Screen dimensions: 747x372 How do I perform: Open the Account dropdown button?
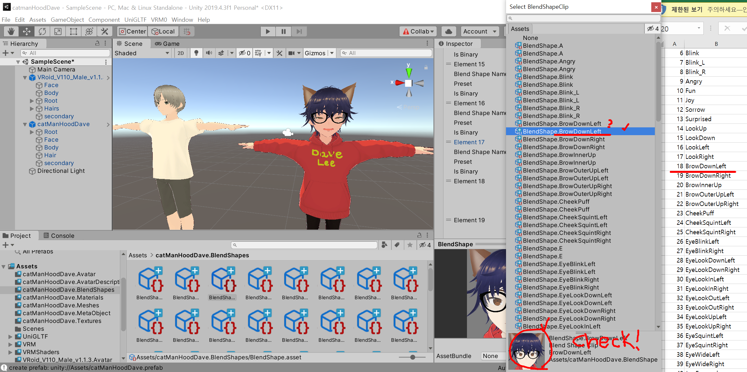479,32
